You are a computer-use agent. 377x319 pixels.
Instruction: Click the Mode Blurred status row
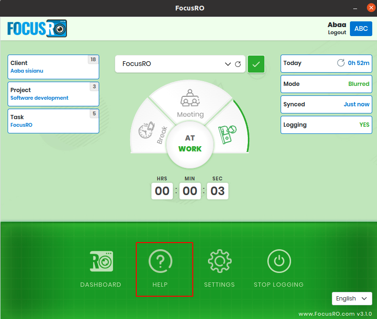(x=326, y=84)
